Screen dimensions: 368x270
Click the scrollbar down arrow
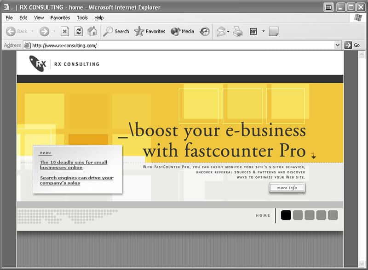tap(362, 264)
